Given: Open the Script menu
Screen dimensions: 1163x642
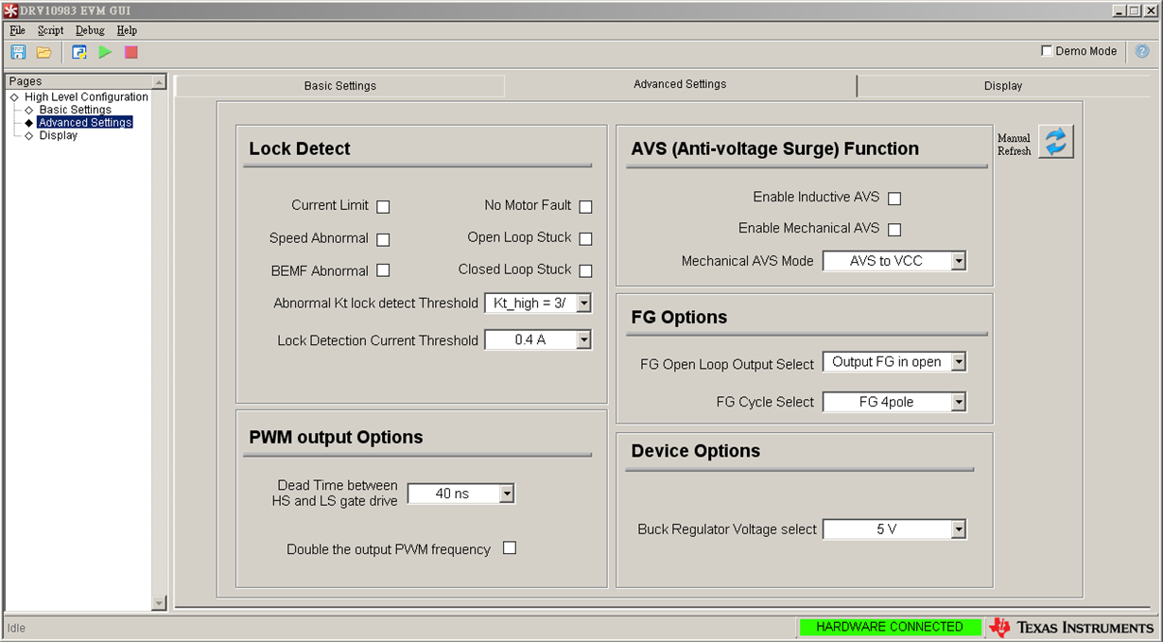Looking at the screenshot, I should point(50,30).
